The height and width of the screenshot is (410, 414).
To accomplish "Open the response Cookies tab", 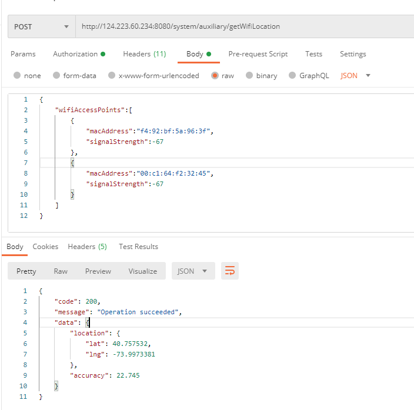I will [x=45, y=247].
